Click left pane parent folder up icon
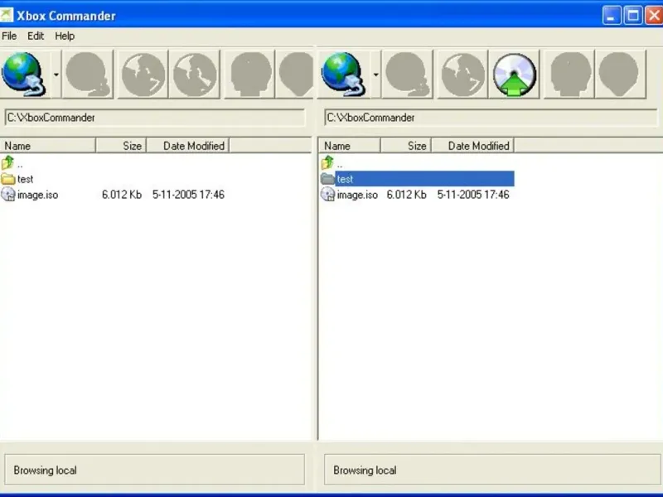The height and width of the screenshot is (497, 663). pyautogui.click(x=7, y=162)
